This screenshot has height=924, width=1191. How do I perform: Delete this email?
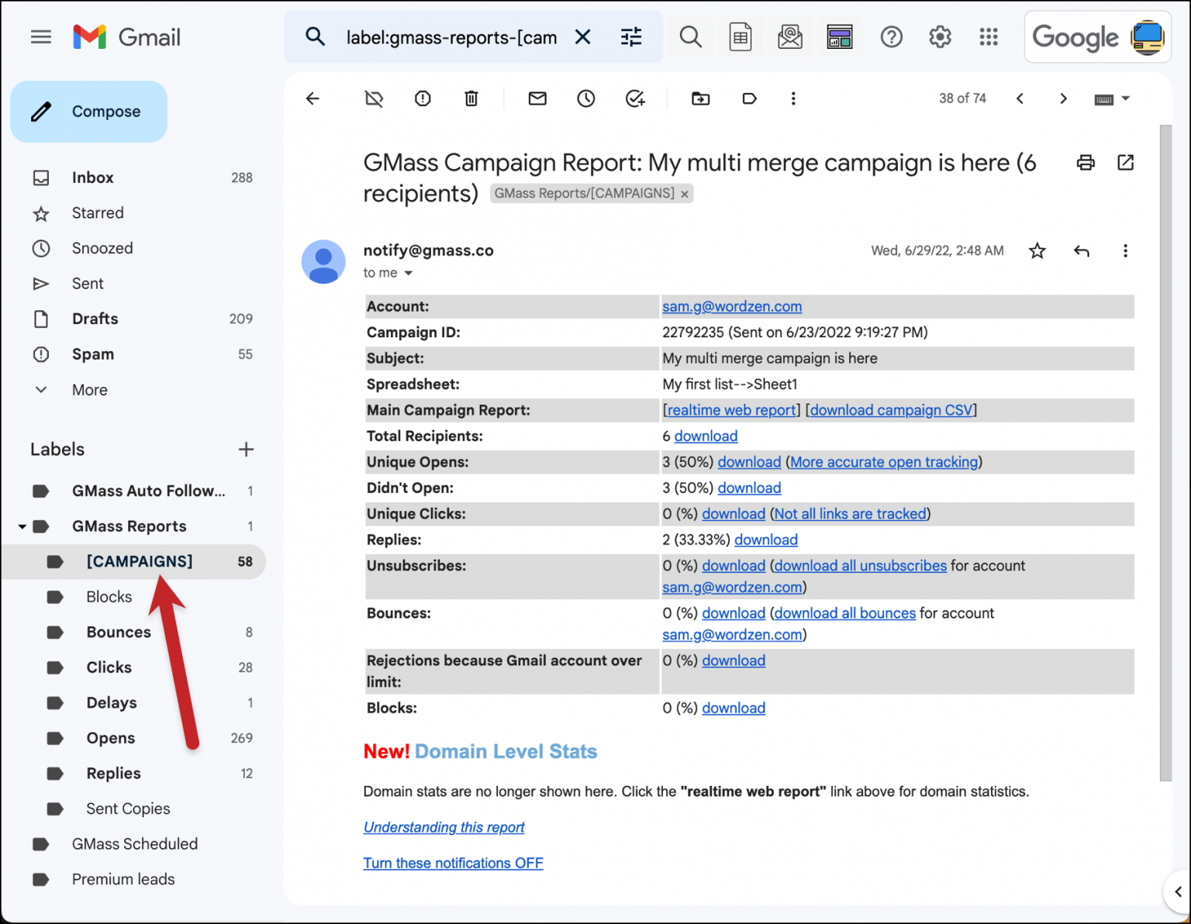[x=471, y=98]
